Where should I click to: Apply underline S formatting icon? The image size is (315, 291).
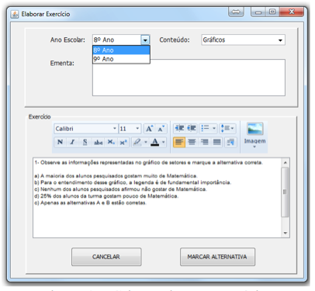[x=85, y=142]
